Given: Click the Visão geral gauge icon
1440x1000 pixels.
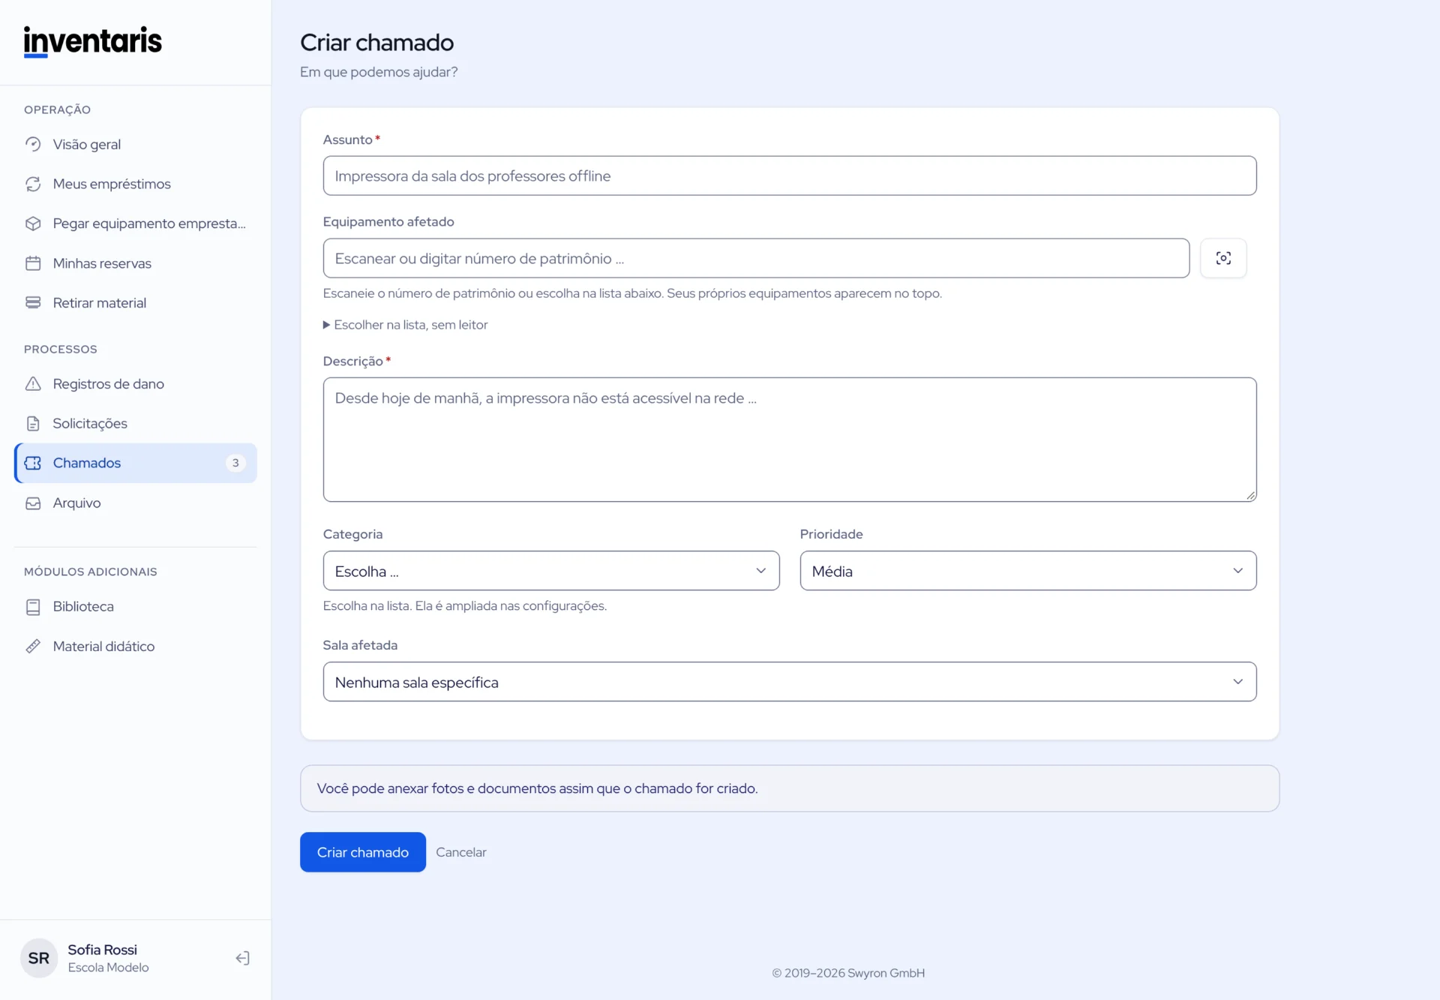Looking at the screenshot, I should click(x=33, y=144).
